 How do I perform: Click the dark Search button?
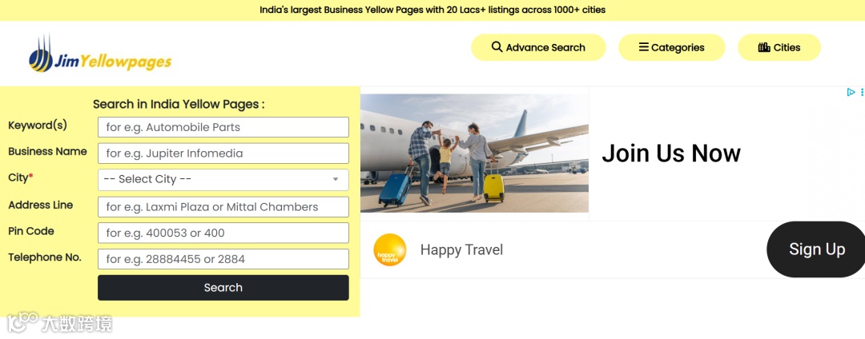click(223, 288)
